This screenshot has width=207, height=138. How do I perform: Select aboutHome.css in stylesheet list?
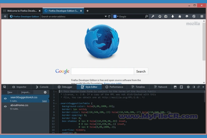pos(25,107)
